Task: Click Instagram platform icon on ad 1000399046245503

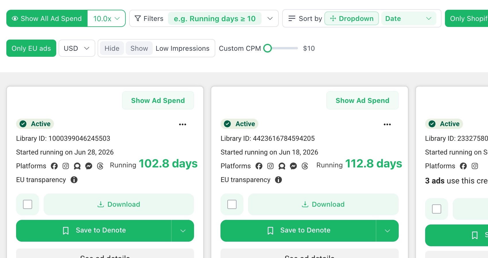Action: click(66, 166)
